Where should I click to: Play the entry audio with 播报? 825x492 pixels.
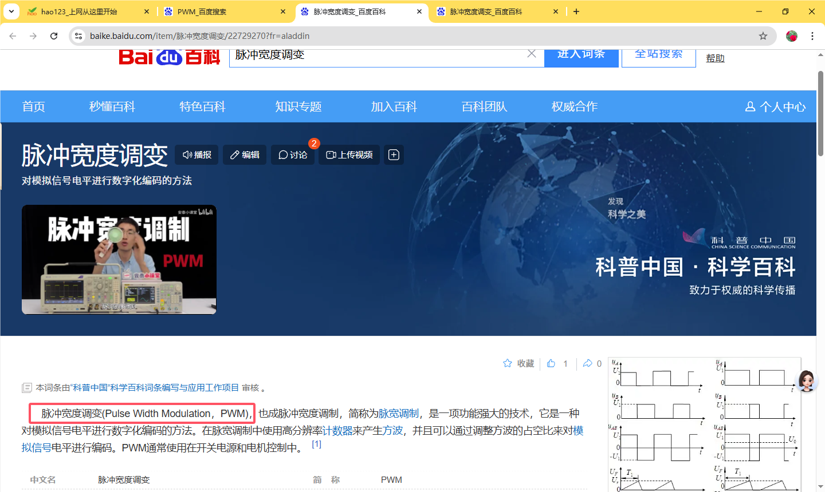point(197,155)
